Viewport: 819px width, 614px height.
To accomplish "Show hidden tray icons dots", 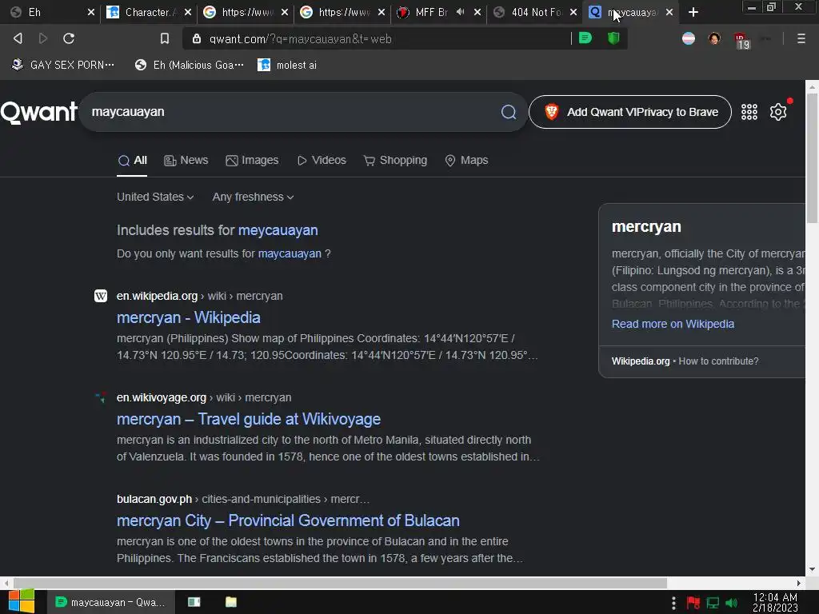I will 673,603.
